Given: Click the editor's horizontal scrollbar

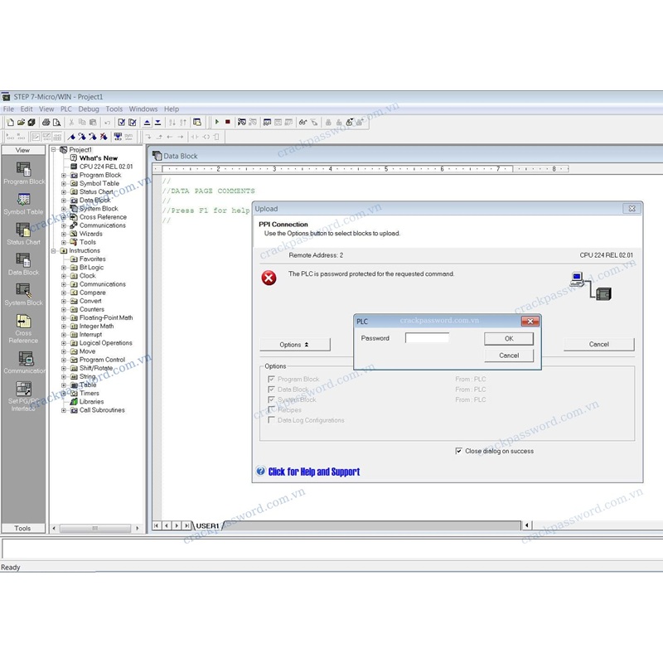Looking at the screenshot, I should pyautogui.click(x=373, y=525).
